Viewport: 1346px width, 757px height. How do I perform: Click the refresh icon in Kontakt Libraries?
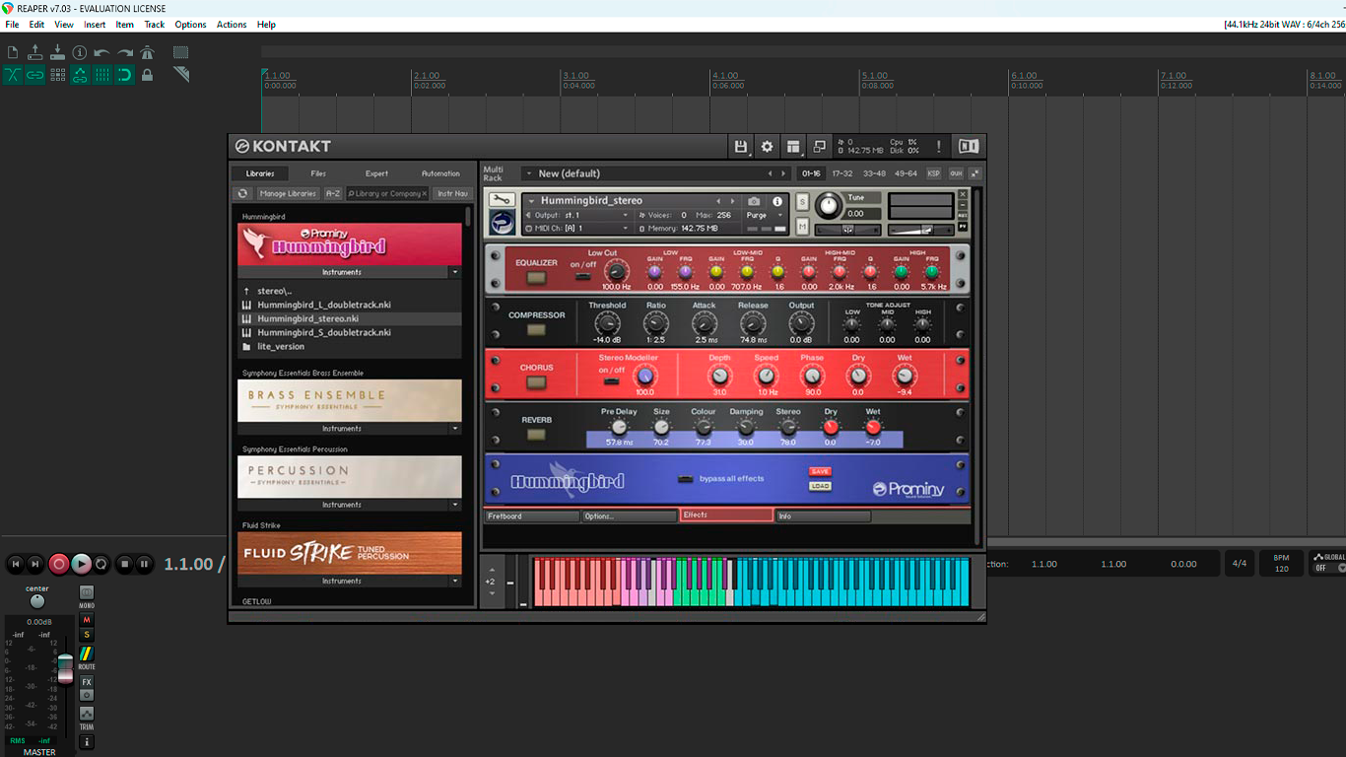[x=243, y=193]
